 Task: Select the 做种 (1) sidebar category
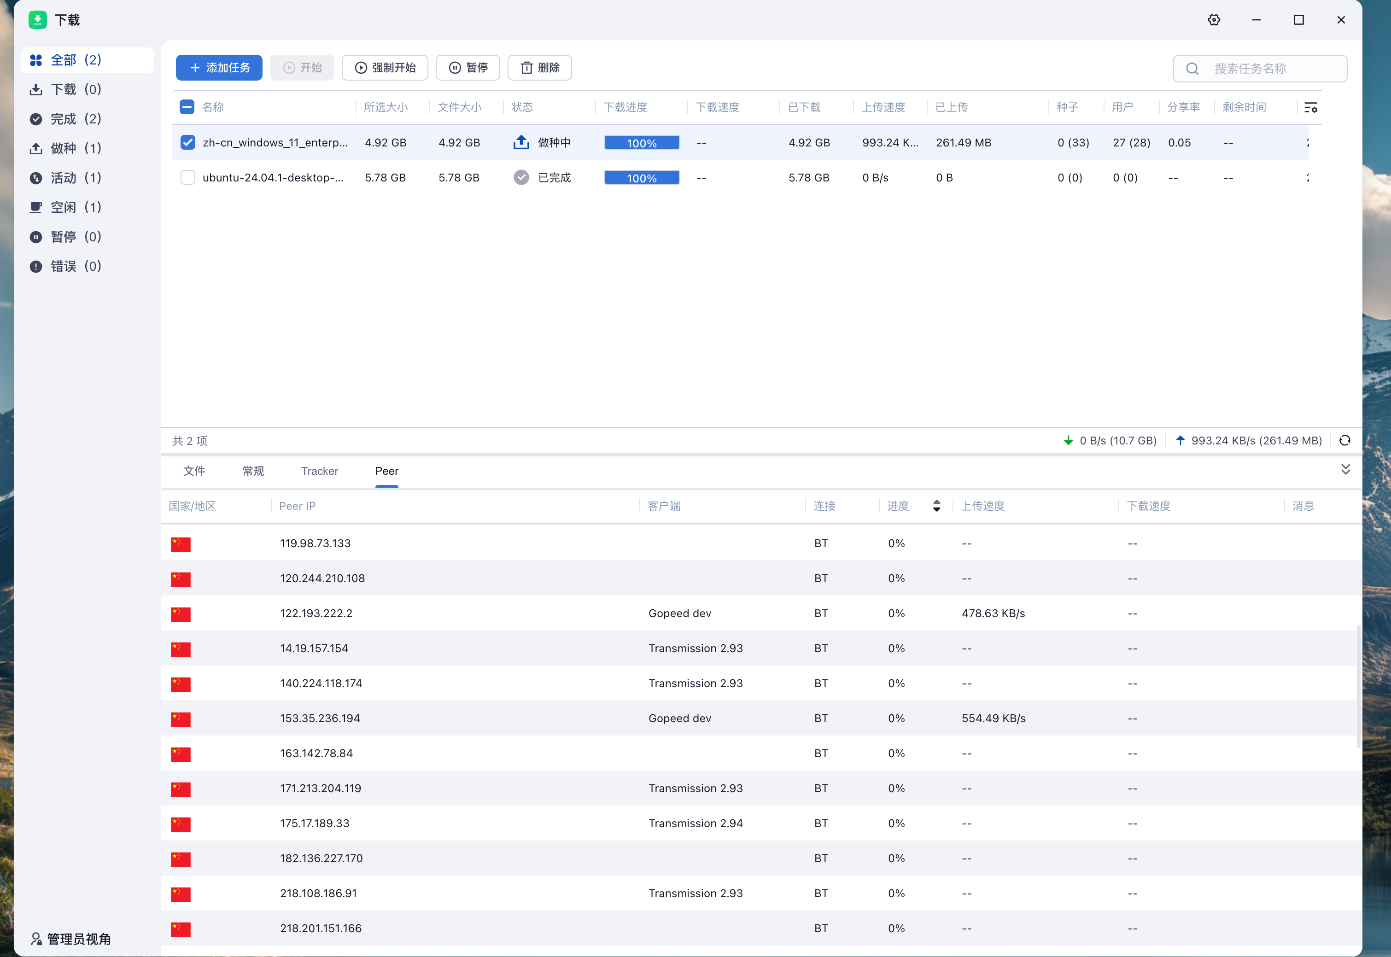click(88, 148)
